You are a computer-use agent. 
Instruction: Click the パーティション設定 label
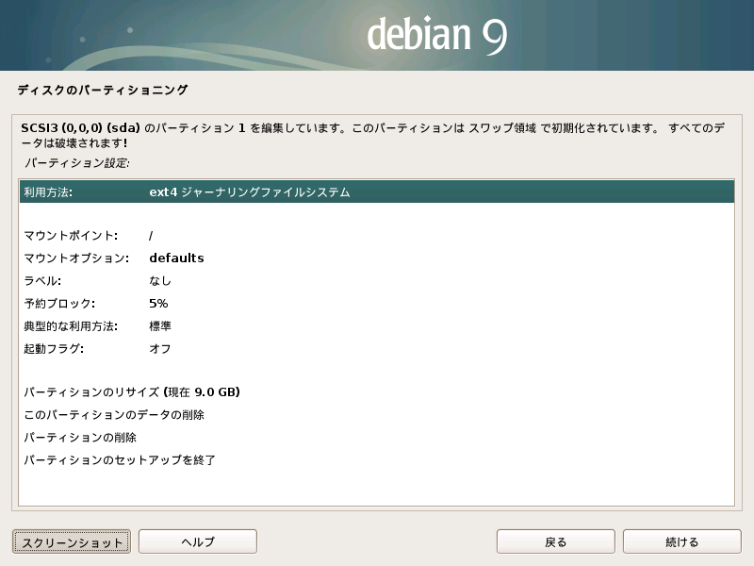(77, 163)
